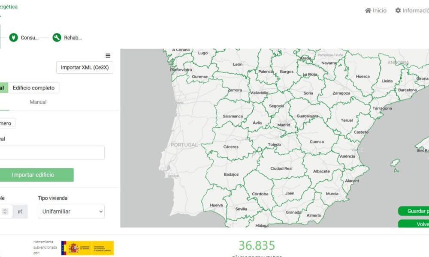Image resolution: width=429 pixels, height=257 pixels.
Task: Open the hamburger menu icon above Importar XML
Action: [x=108, y=55]
